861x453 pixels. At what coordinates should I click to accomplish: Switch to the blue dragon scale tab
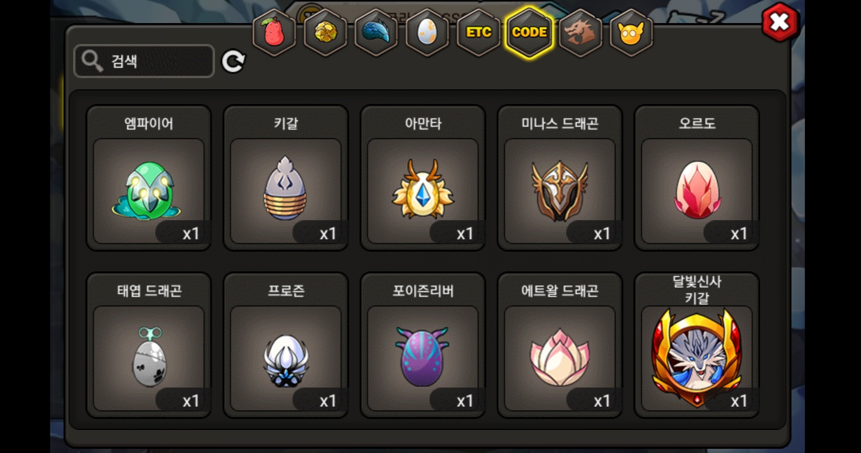tap(376, 33)
